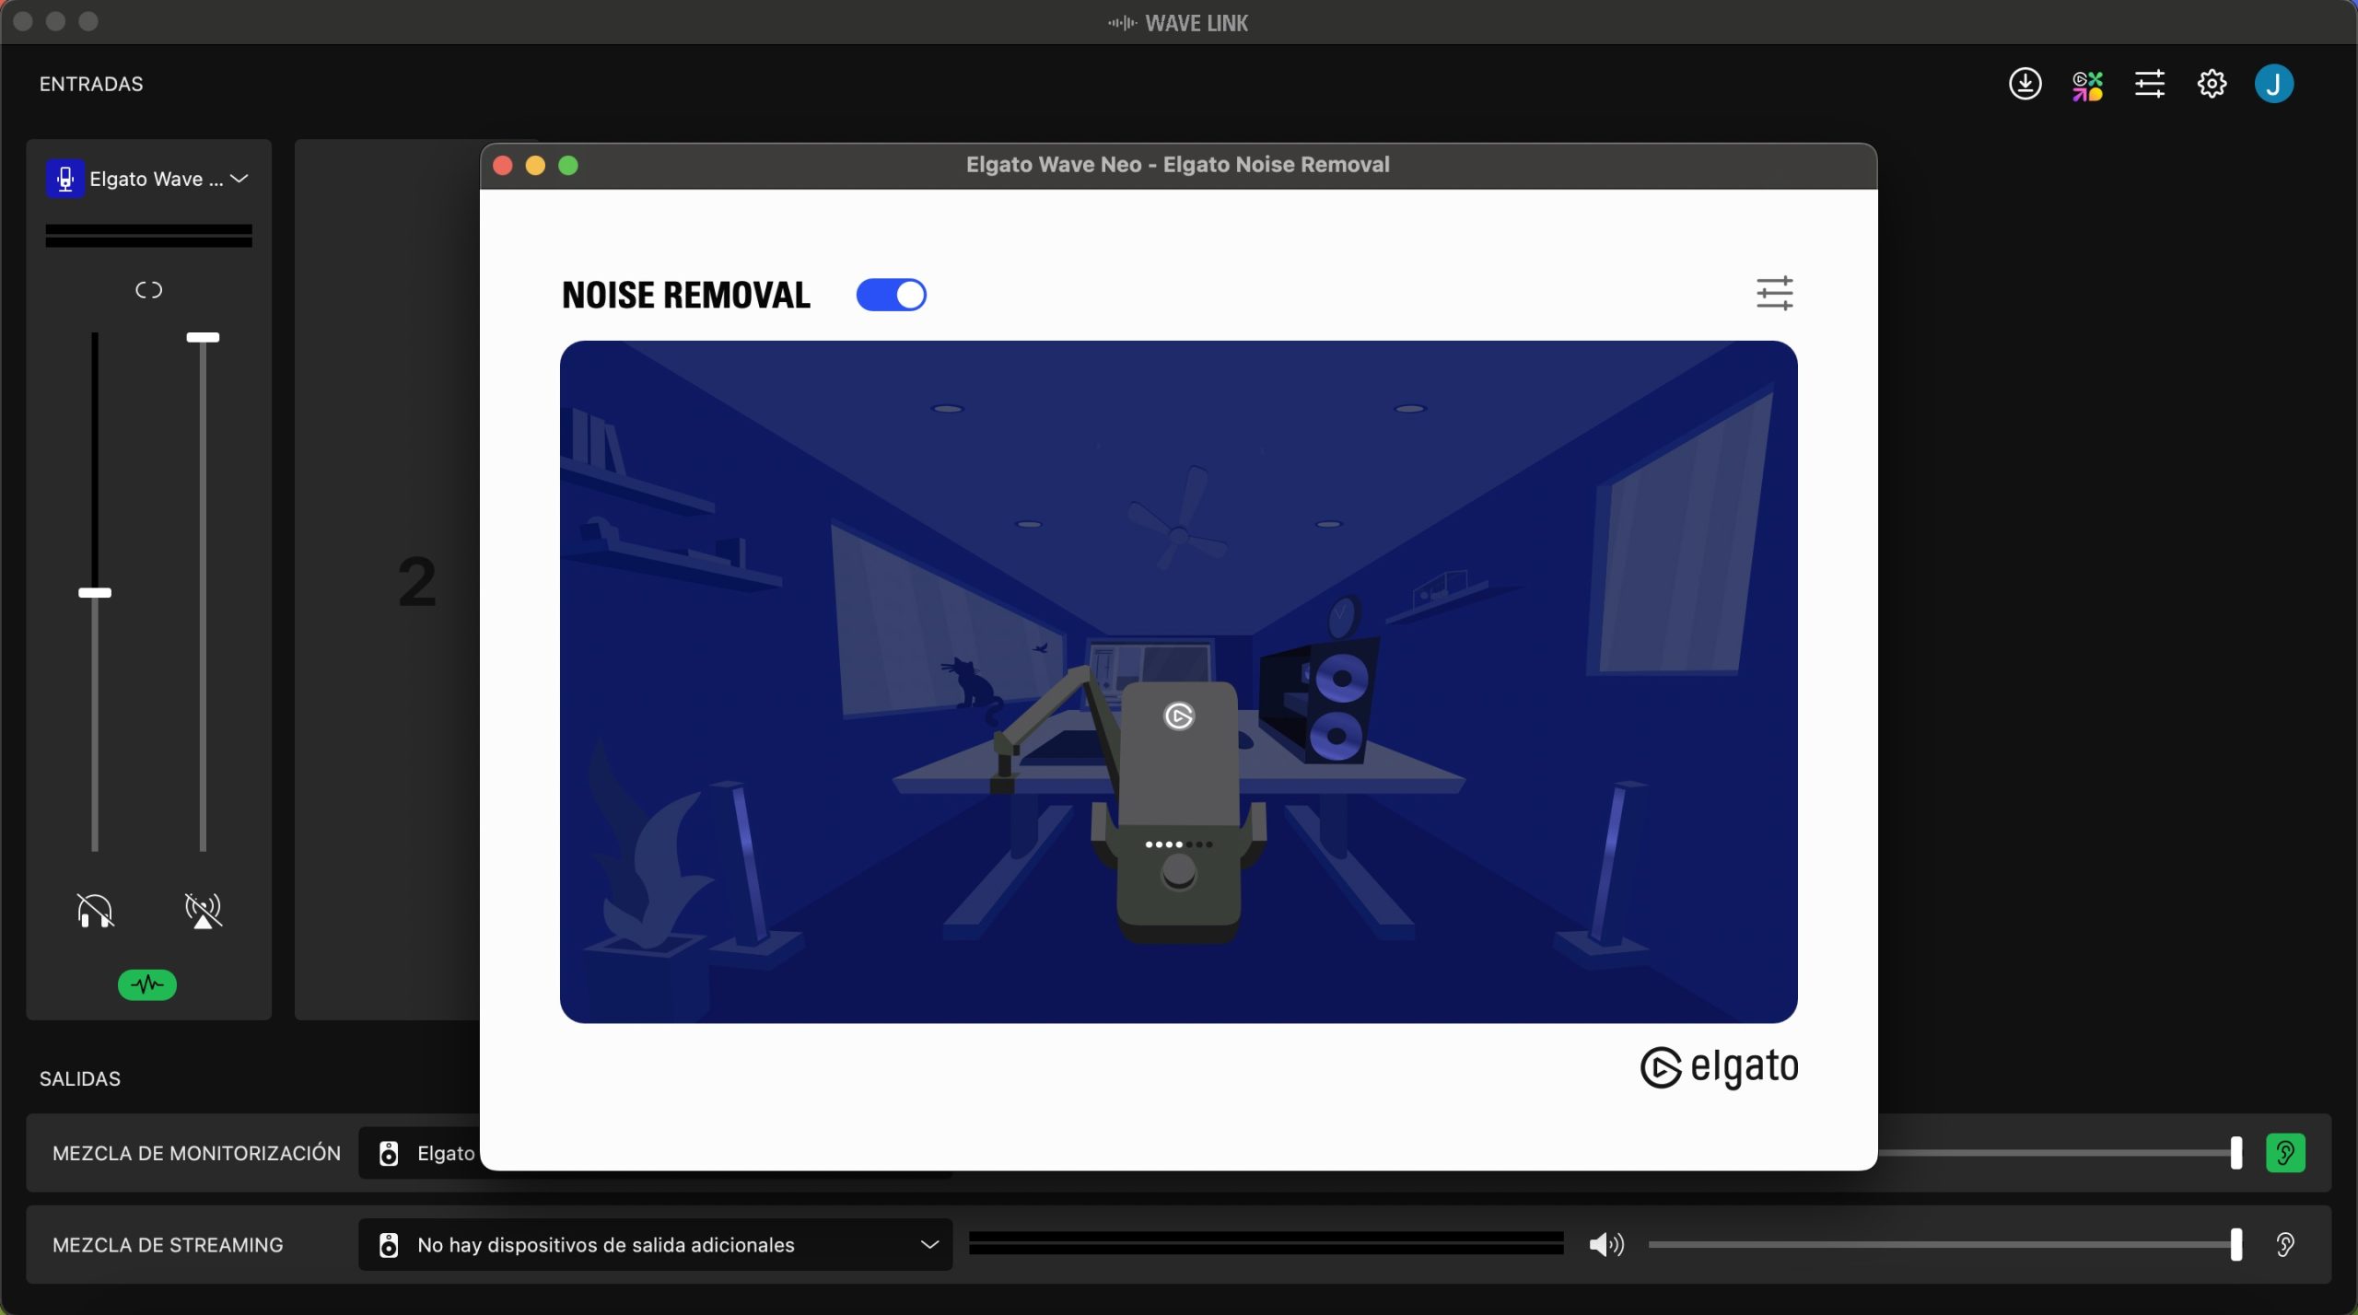
Task: Close the Elgato Noise Removal window
Action: tap(503, 165)
